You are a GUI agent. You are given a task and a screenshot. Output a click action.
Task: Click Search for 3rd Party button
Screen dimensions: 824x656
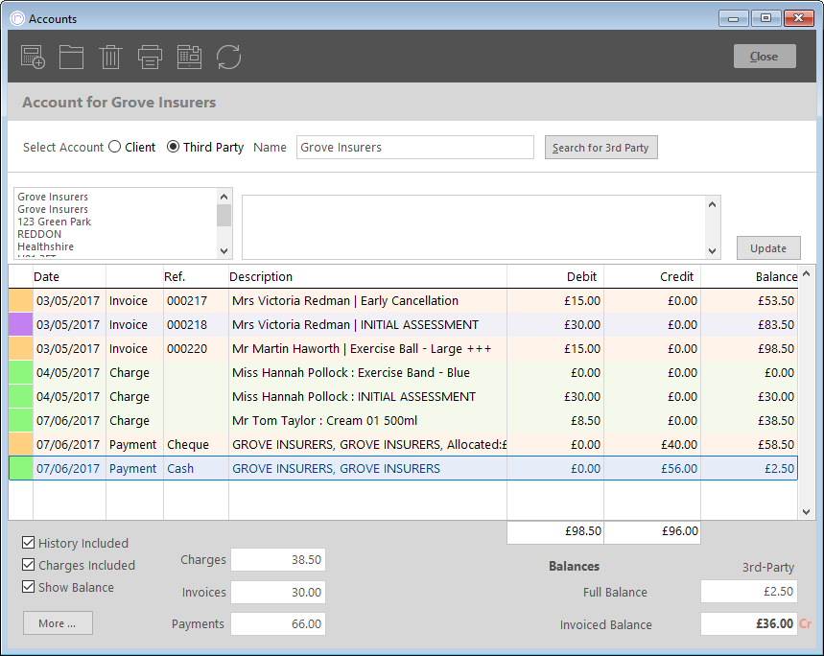tap(600, 148)
